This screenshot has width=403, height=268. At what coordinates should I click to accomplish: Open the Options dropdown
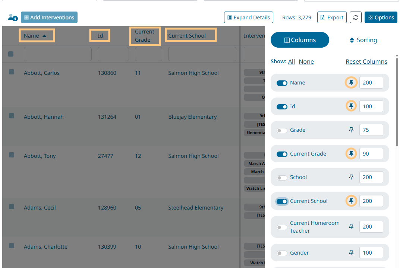[381, 17]
